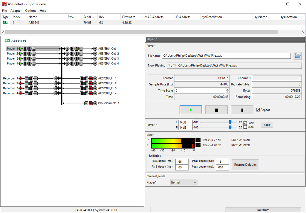306x213 pixels.
Task: Open the Options menu
Action: tap(30, 11)
